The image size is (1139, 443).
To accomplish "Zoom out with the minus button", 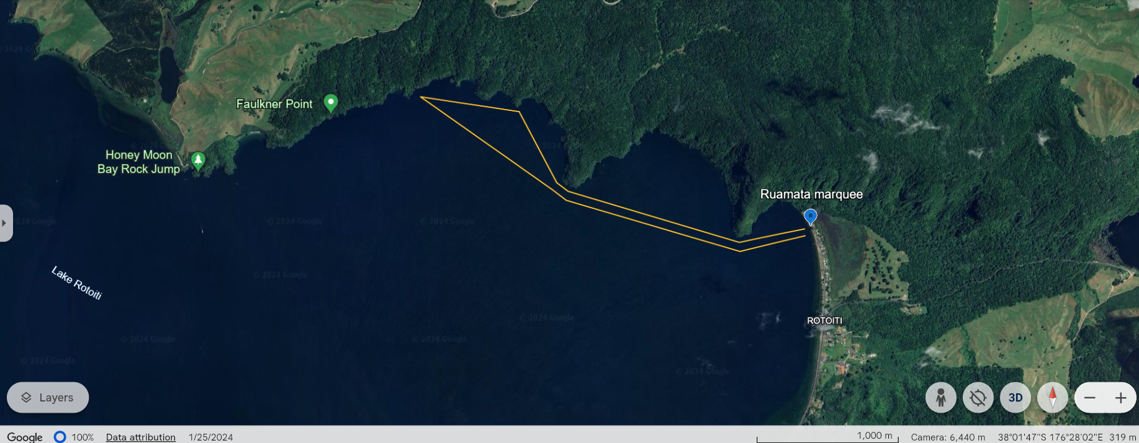I will click(x=1090, y=398).
